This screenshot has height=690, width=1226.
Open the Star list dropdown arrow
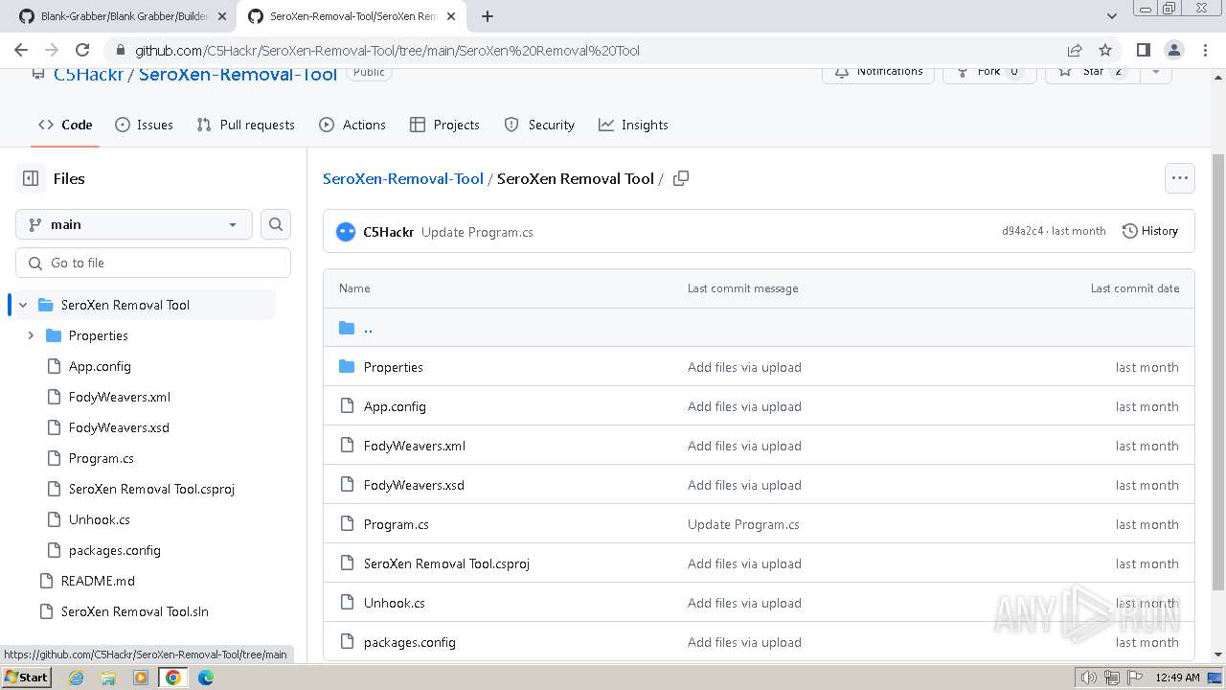(x=1156, y=72)
